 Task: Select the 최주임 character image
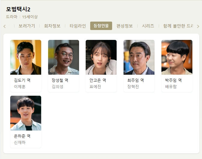[139, 57]
